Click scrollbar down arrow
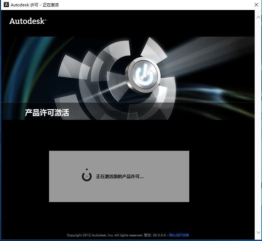 pos(258,232)
